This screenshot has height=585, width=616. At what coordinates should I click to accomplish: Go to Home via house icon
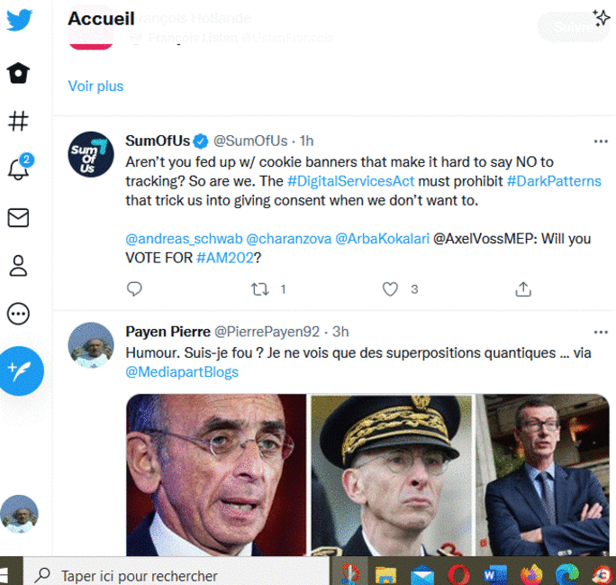point(18,73)
